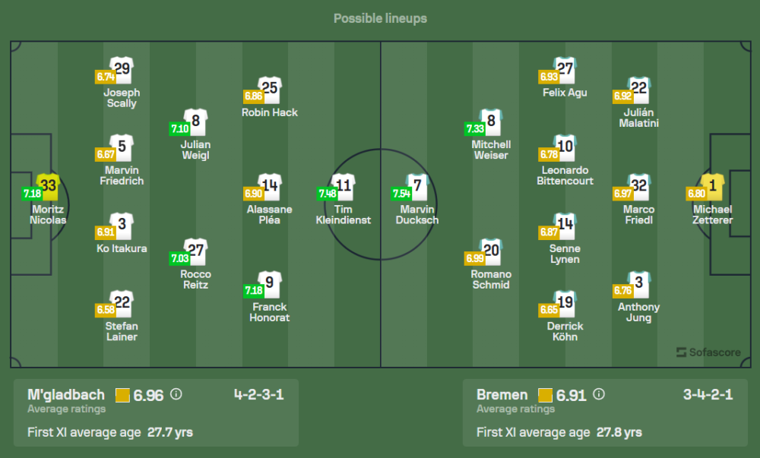Image resolution: width=760 pixels, height=458 pixels.
Task: Click Franck Honorat's number 9 shirt
Action: point(269,283)
